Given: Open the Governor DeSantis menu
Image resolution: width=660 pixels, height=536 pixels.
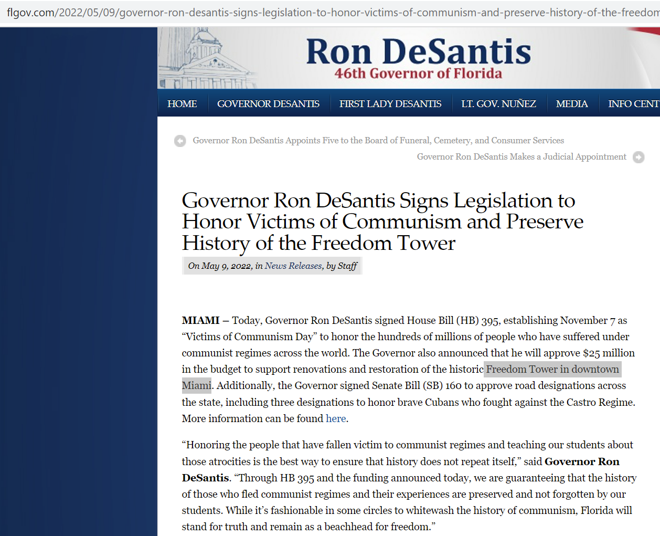Looking at the screenshot, I should [x=268, y=104].
